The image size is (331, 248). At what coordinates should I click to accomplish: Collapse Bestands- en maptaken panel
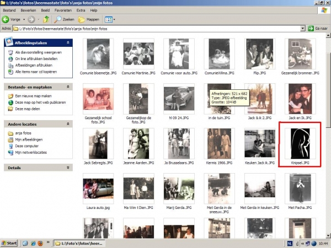[x=68, y=87]
